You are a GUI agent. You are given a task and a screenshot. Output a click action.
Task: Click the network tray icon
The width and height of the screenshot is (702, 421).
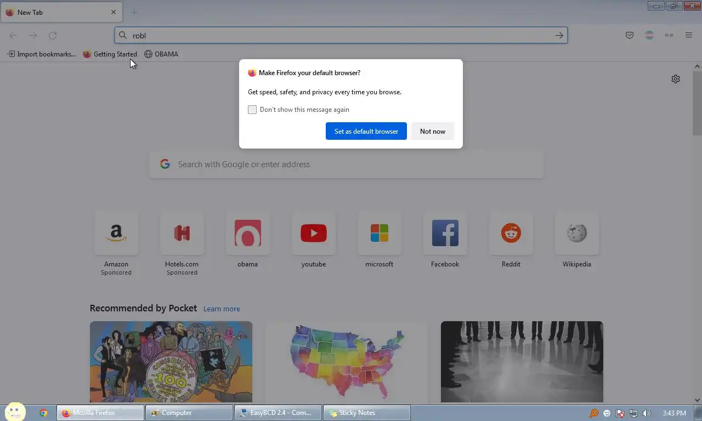point(633,413)
